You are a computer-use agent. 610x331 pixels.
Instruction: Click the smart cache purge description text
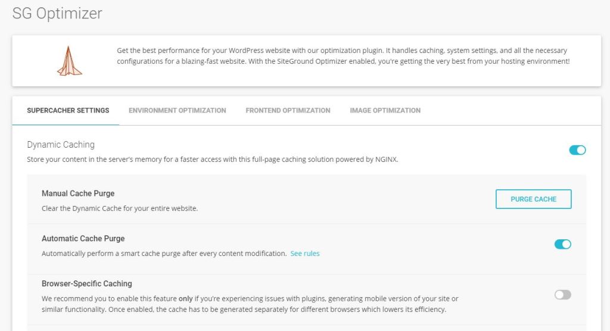(164, 254)
